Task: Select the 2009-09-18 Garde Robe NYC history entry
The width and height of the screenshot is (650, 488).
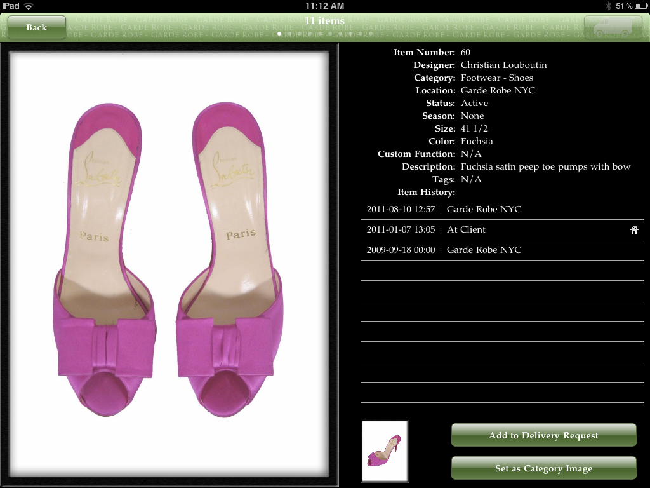Action: tap(501, 250)
